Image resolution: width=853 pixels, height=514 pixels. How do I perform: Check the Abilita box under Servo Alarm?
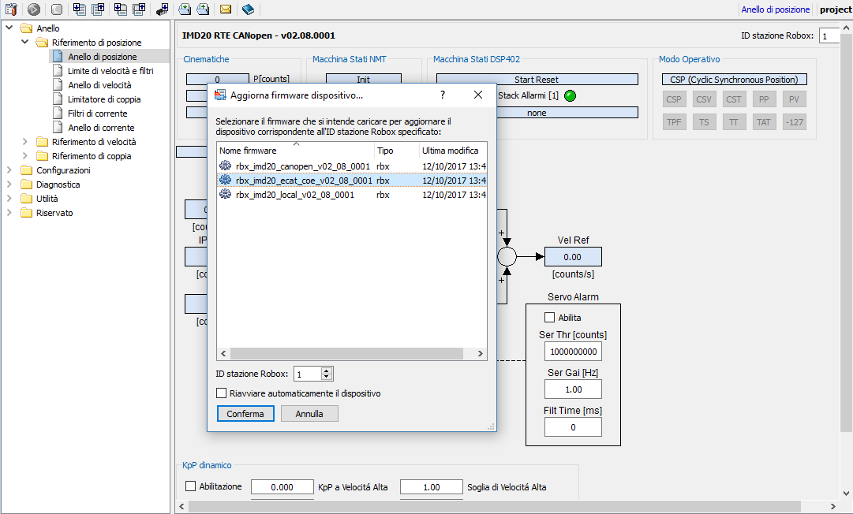(x=549, y=318)
